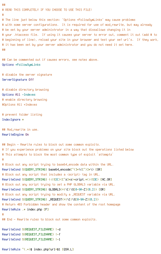Click the RewriteCond line with [NC,OR] flags
Viewport: 161px width, 254px height.
click(x=57, y=179)
